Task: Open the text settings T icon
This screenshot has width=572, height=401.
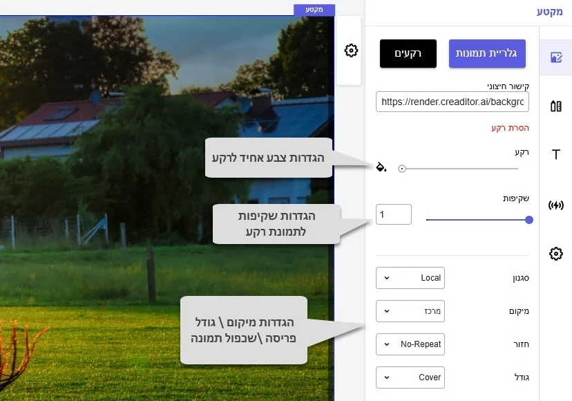Action: coord(555,154)
